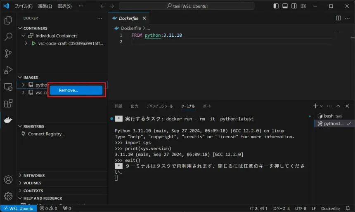Click the Docker whale icon

pos(8,120)
